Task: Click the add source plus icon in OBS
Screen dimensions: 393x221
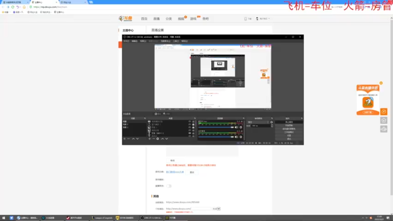Action: [x=150, y=139]
